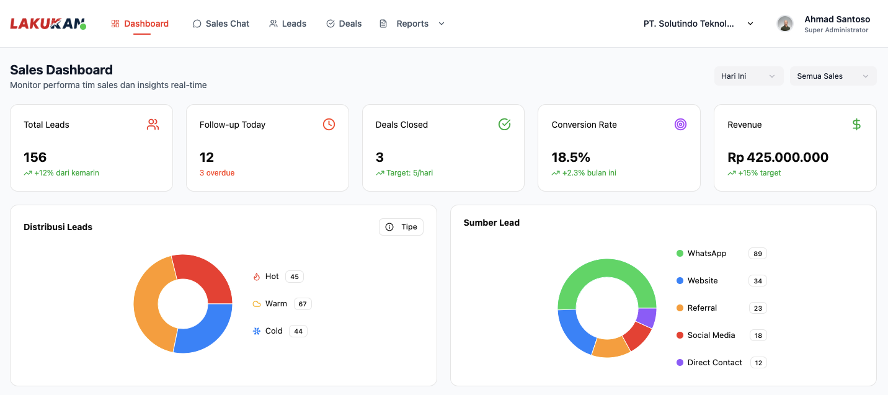This screenshot has height=395, width=888.
Task: Click the Follow-up Today clock icon
Action: tap(329, 125)
